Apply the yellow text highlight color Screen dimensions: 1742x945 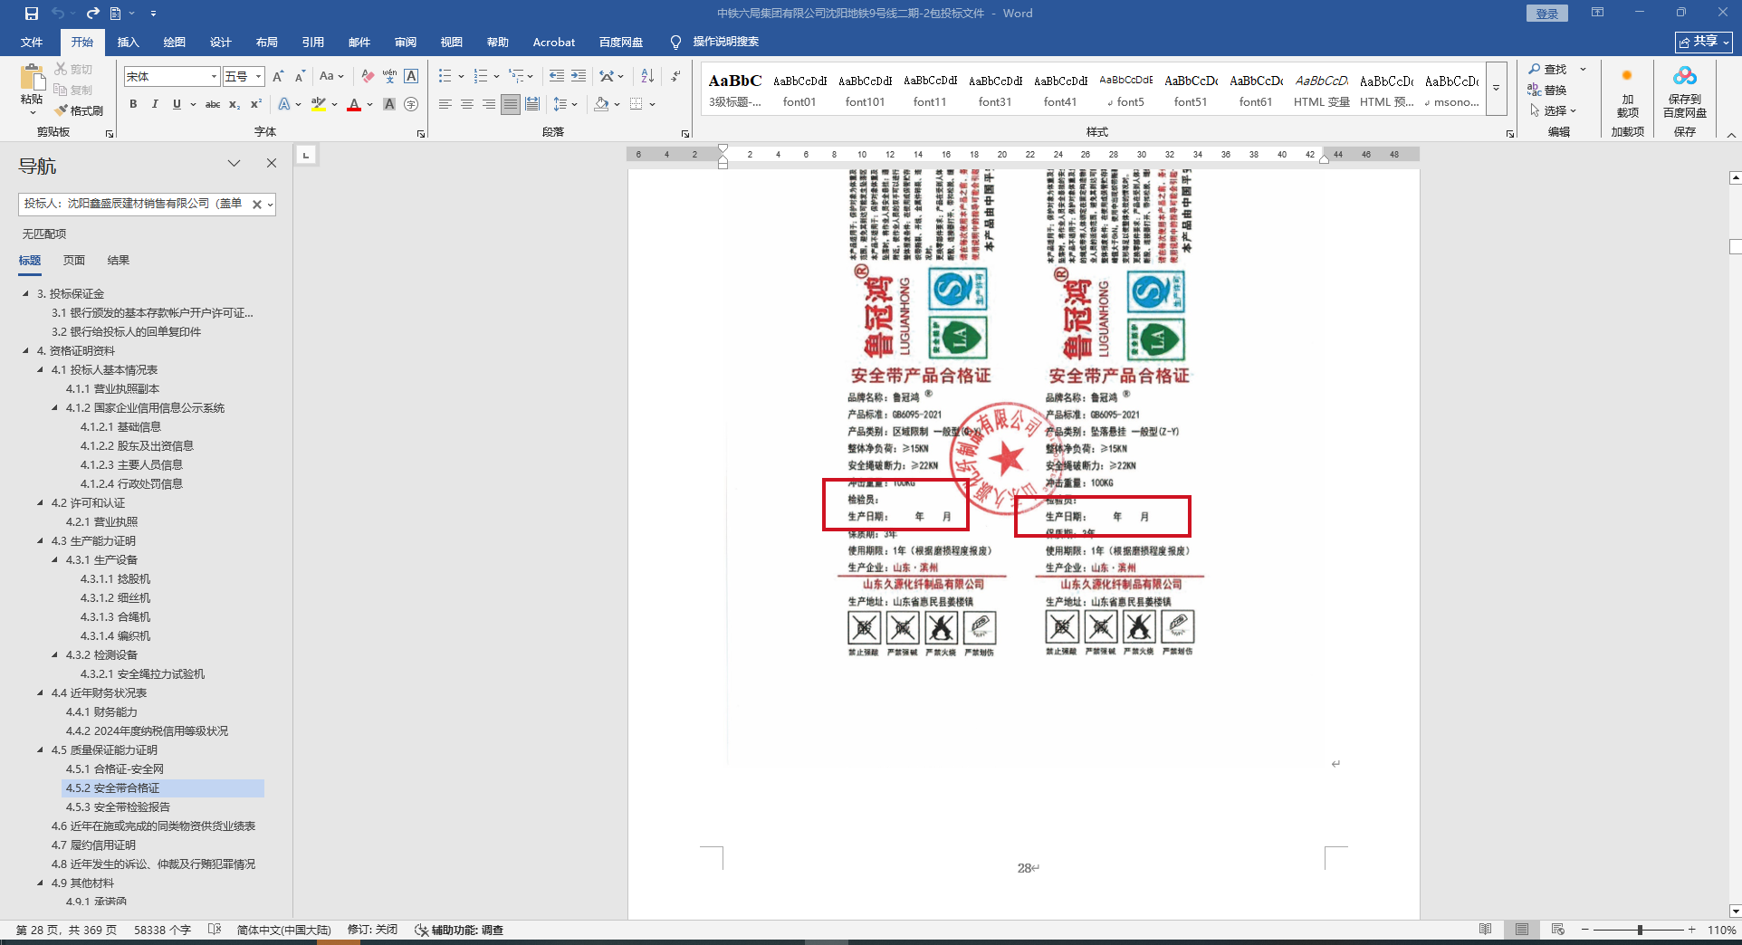318,105
